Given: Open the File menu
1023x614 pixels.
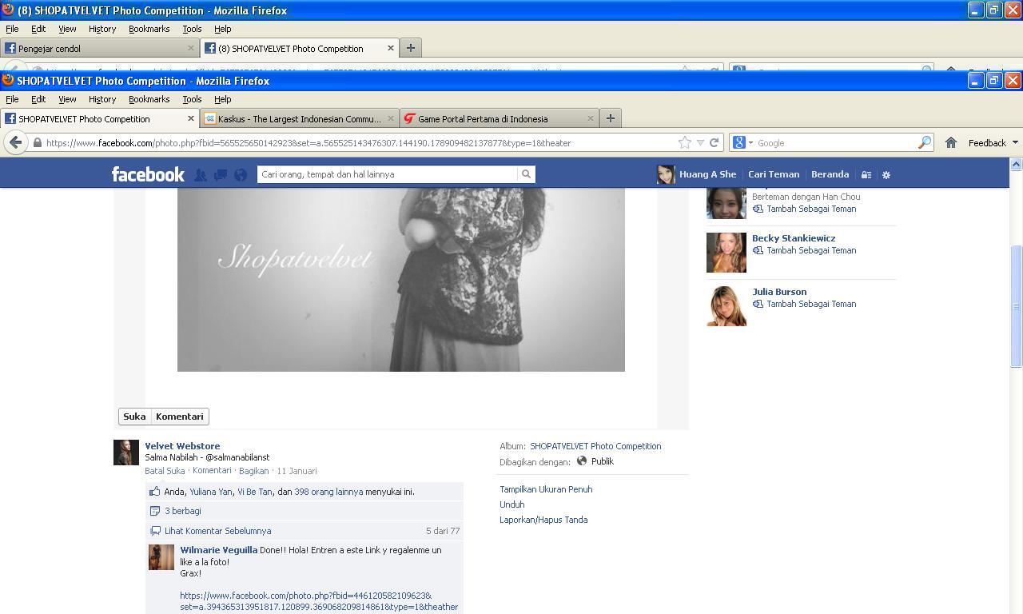Looking at the screenshot, I should pos(12,99).
